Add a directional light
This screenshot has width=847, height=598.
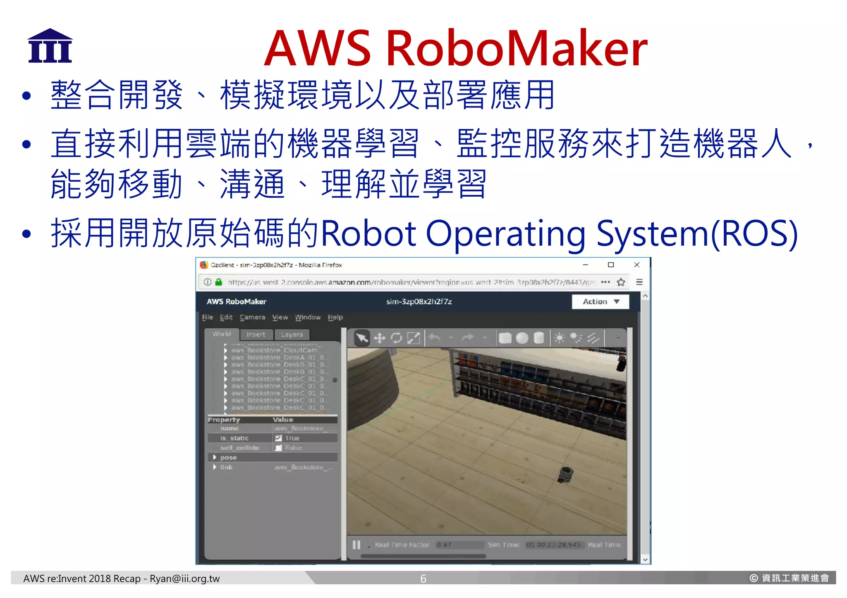593,338
